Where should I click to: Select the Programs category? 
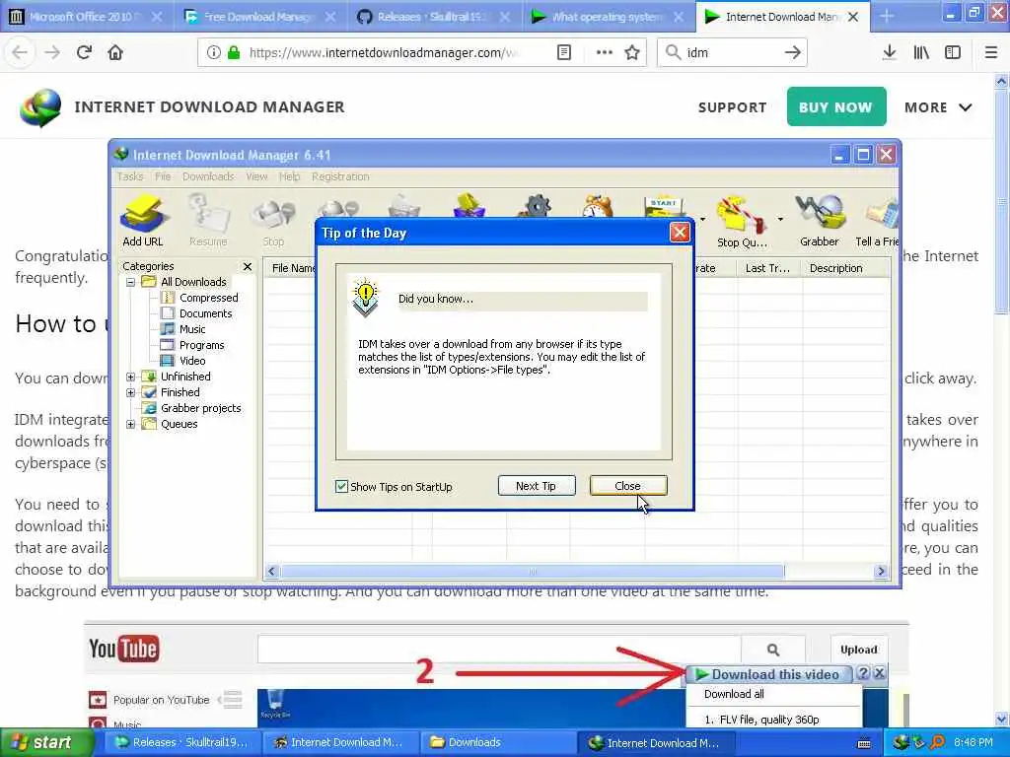coord(201,345)
